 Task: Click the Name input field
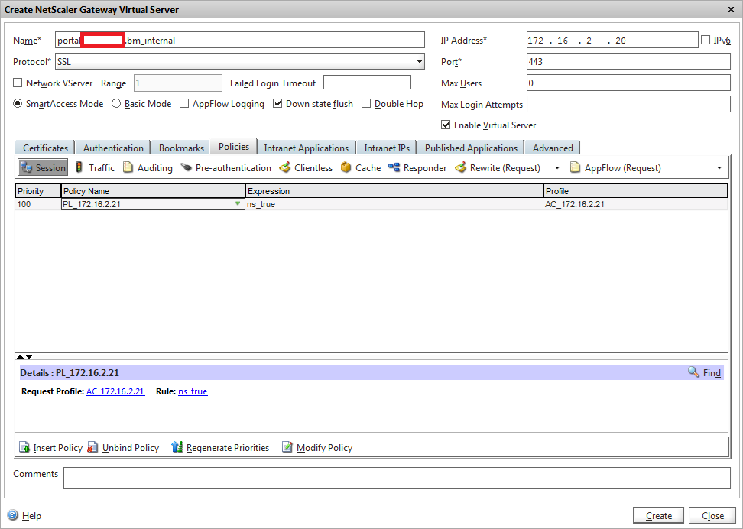point(240,40)
